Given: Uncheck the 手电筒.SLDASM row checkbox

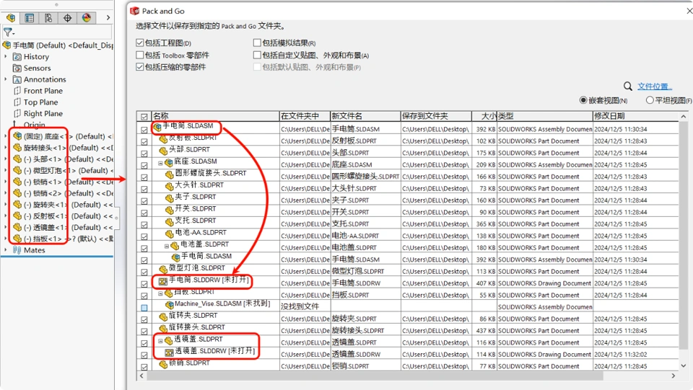Looking at the screenshot, I should click(144, 130).
